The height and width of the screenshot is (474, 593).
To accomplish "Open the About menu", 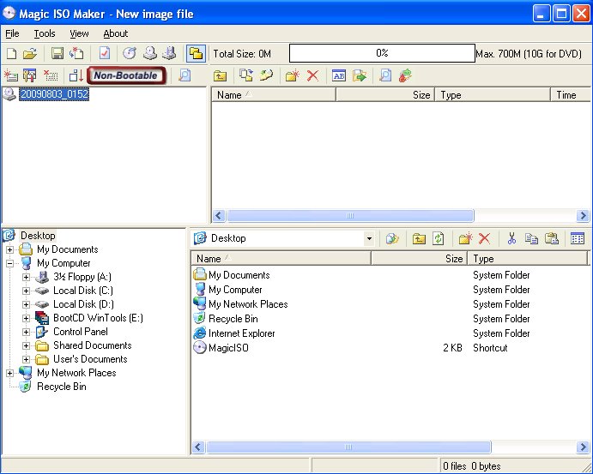I will [115, 33].
